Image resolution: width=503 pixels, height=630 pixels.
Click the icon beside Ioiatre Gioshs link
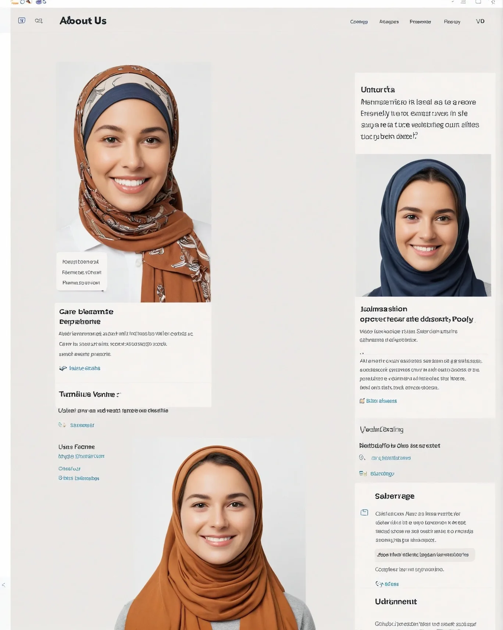coord(63,368)
